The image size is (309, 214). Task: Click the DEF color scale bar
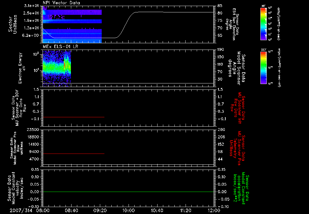263,68
